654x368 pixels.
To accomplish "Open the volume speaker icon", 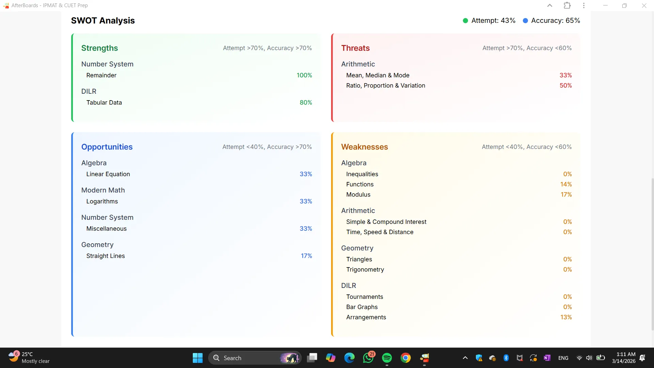I will 589,358.
